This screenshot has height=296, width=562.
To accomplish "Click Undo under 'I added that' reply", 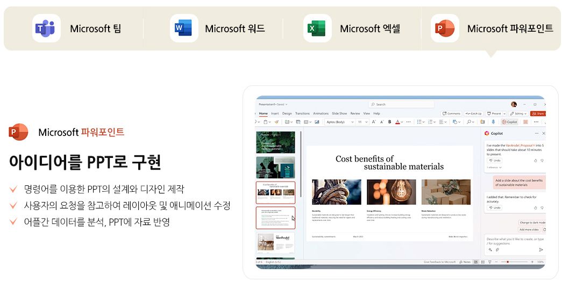I will [x=495, y=207].
